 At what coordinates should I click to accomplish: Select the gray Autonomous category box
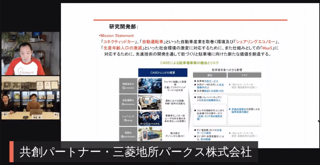coord(128,102)
